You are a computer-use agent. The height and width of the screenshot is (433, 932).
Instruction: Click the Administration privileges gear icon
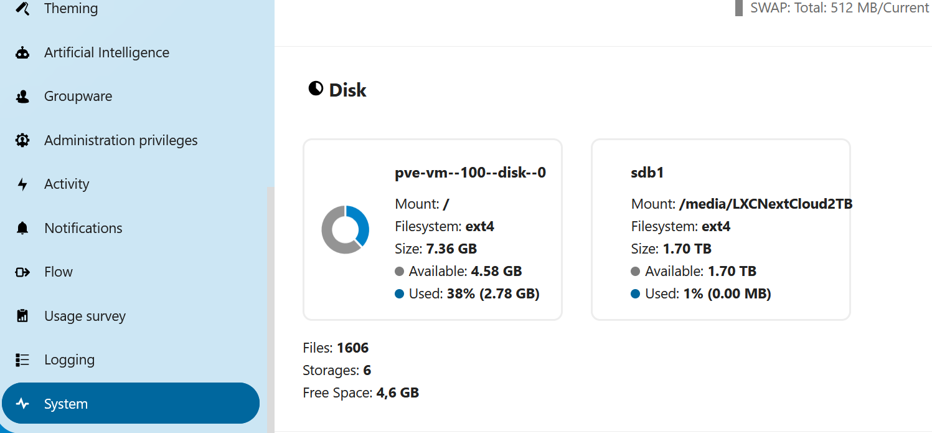[x=22, y=140]
